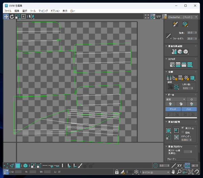Collapse the 分解 rollout
Image resolution: width=203 pixels, height=178 pixels.
pyautogui.click(x=166, y=72)
